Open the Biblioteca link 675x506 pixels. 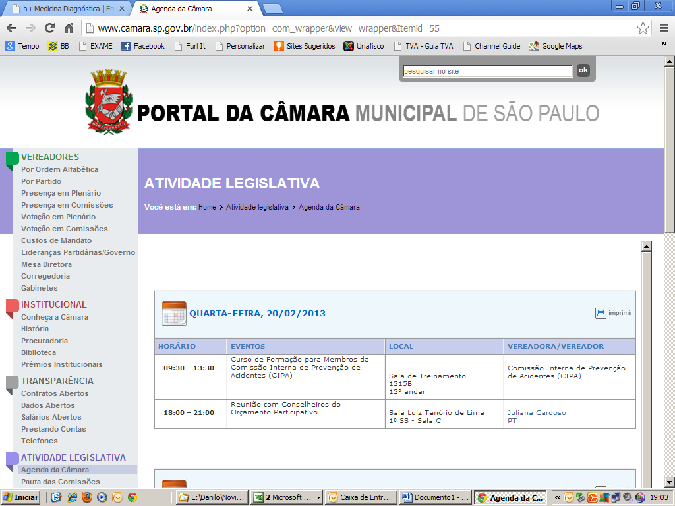click(39, 352)
